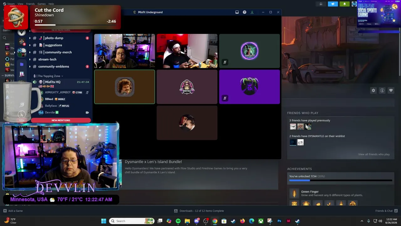Image resolution: width=401 pixels, height=226 pixels.
Task: Open the suggestions channel
Action: [61, 45]
